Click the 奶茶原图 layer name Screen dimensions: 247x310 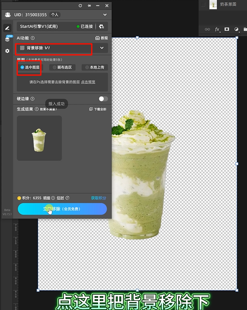pos(228,4)
